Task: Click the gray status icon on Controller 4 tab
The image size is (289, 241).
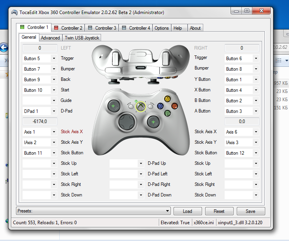Action: pyautogui.click(x=124, y=28)
